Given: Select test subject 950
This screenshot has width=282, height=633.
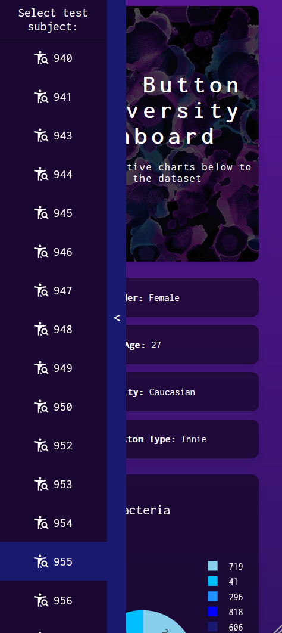Looking at the screenshot, I should coord(54,407).
